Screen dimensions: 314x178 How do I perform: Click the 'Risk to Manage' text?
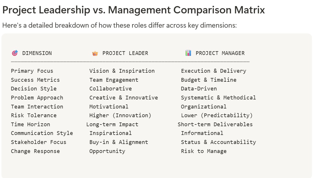pos(204,151)
